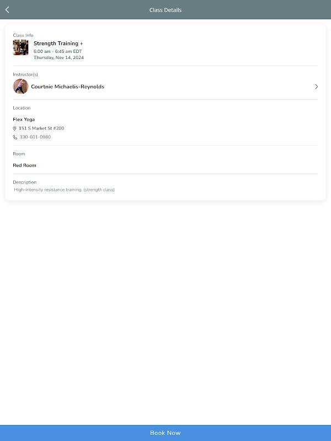
Task: Click the Thursday, Nov 14, 2024 date
Action: point(58,57)
